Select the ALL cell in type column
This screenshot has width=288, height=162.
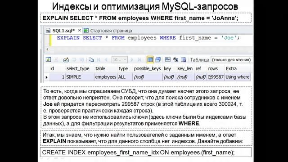pyautogui.click(x=125, y=77)
